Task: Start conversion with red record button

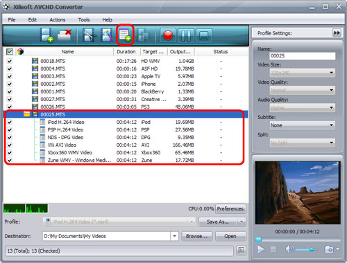Action: click(x=168, y=35)
